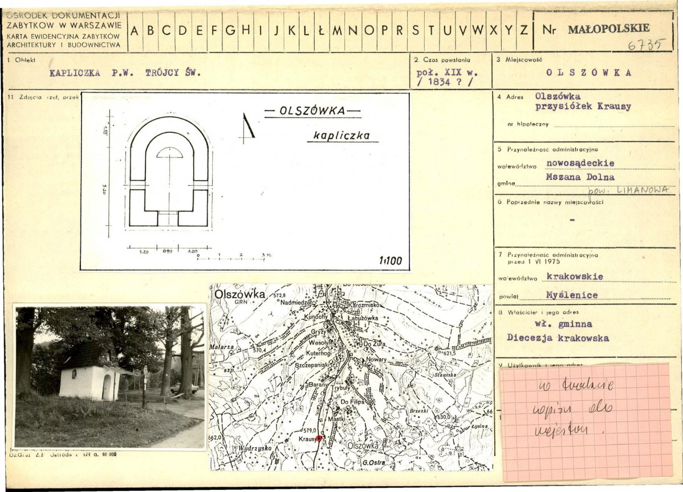Click the pink handwritten sticky note
Viewport: 683px width, 492px height.
tap(586, 422)
